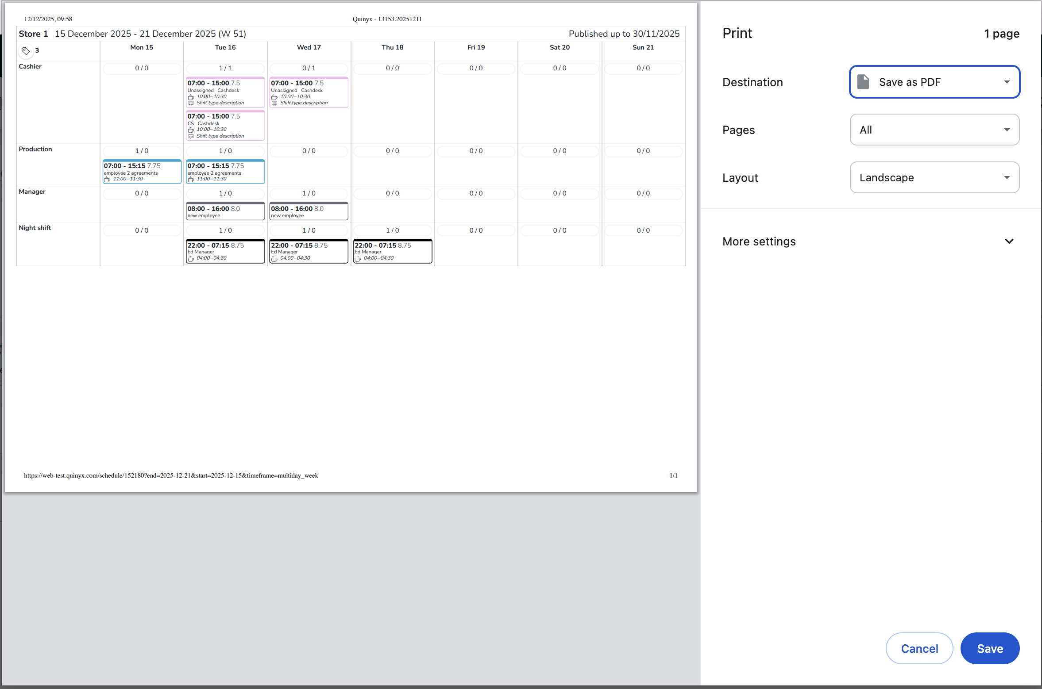Viewport: 1042px width, 689px height.
Task: Click comment icon in Wednesday Cashier shift
Action: [274, 103]
